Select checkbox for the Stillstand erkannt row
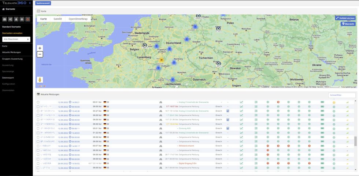359x176 pixels. [x=38, y=146]
